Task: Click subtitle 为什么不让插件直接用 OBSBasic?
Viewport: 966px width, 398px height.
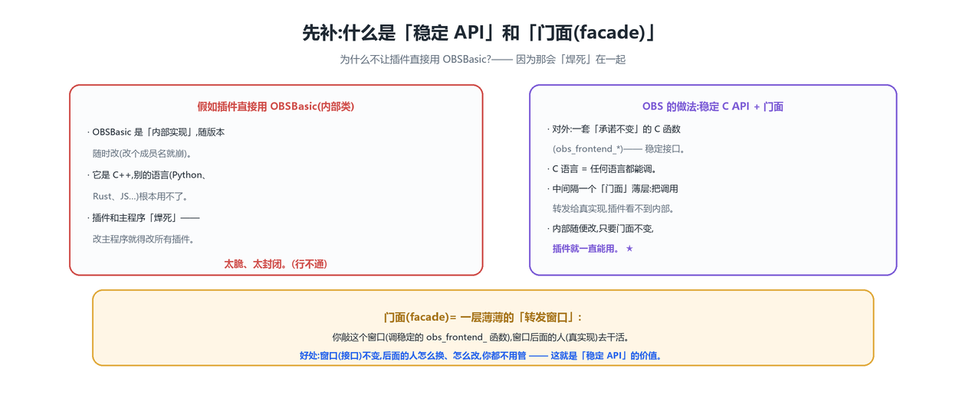Action: click(x=416, y=59)
